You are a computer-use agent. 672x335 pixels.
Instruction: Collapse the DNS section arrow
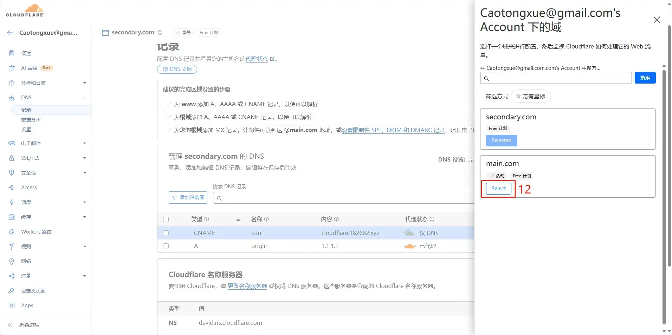point(85,98)
